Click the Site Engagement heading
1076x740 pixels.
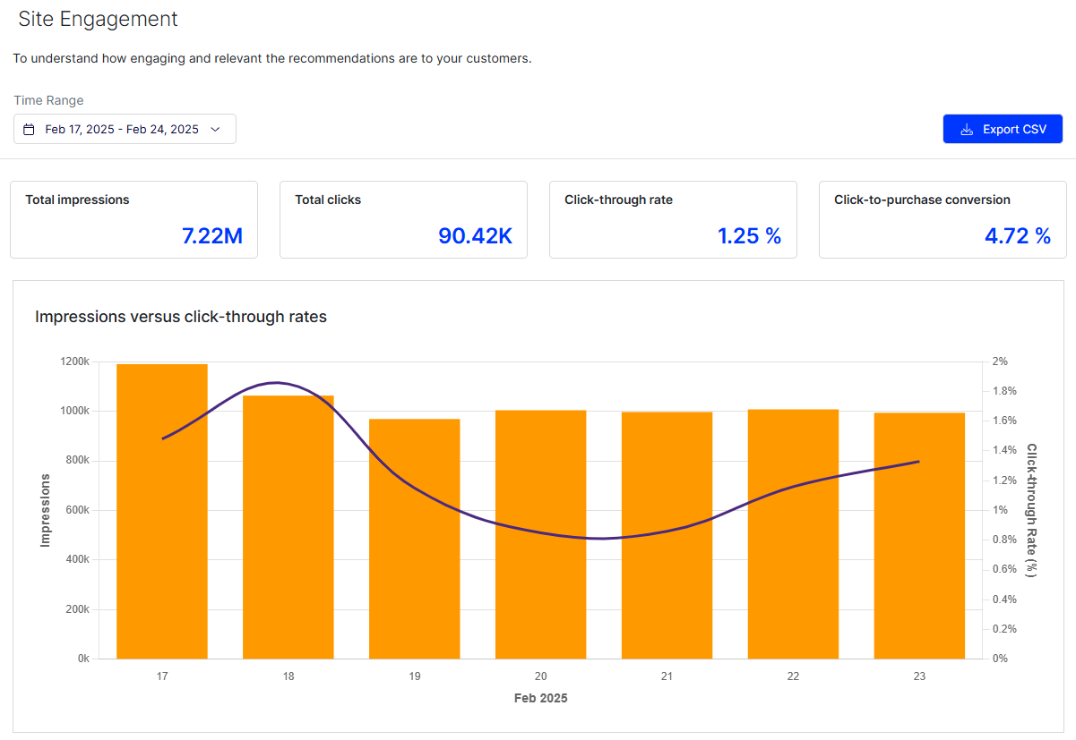[99, 19]
